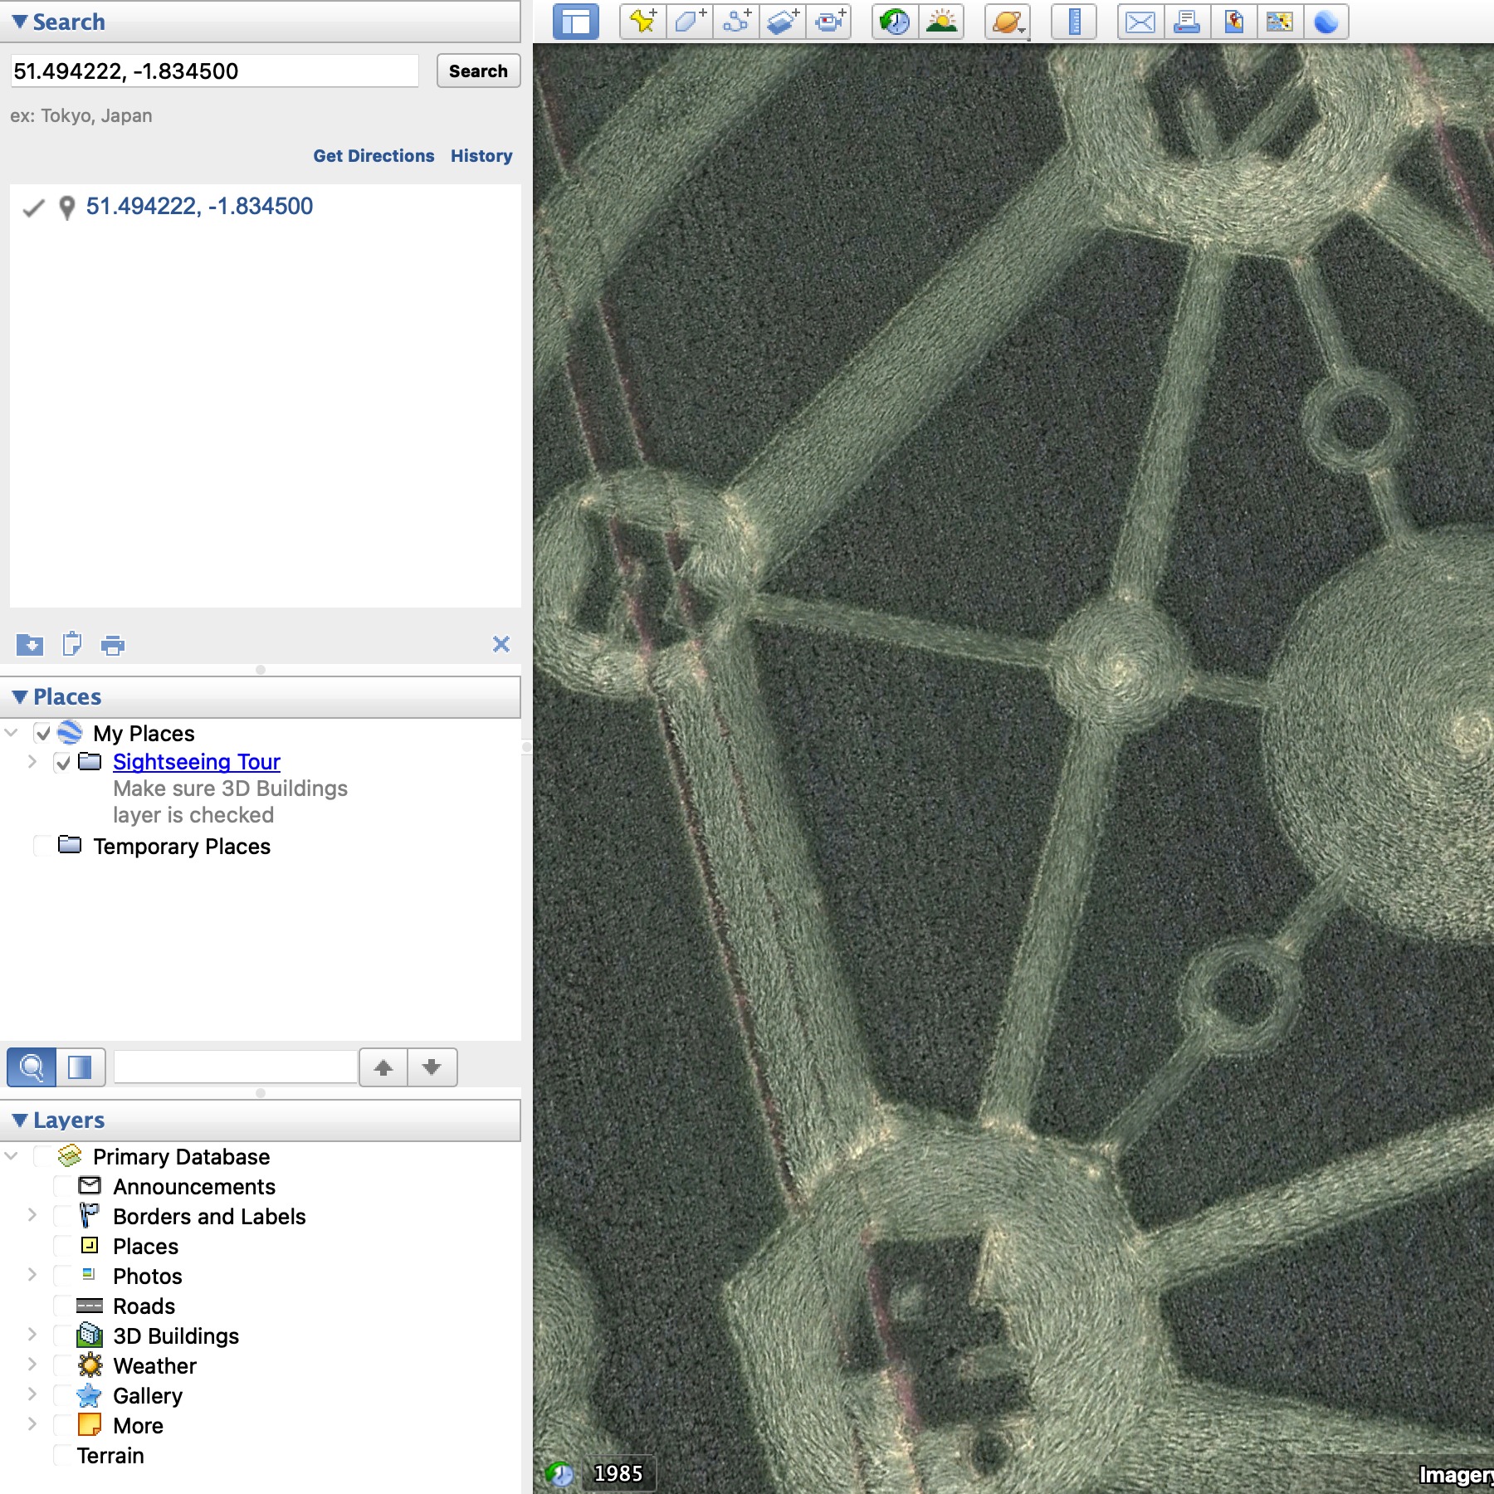Expand the Sightseeing Tour folder
The height and width of the screenshot is (1494, 1494).
pos(32,762)
